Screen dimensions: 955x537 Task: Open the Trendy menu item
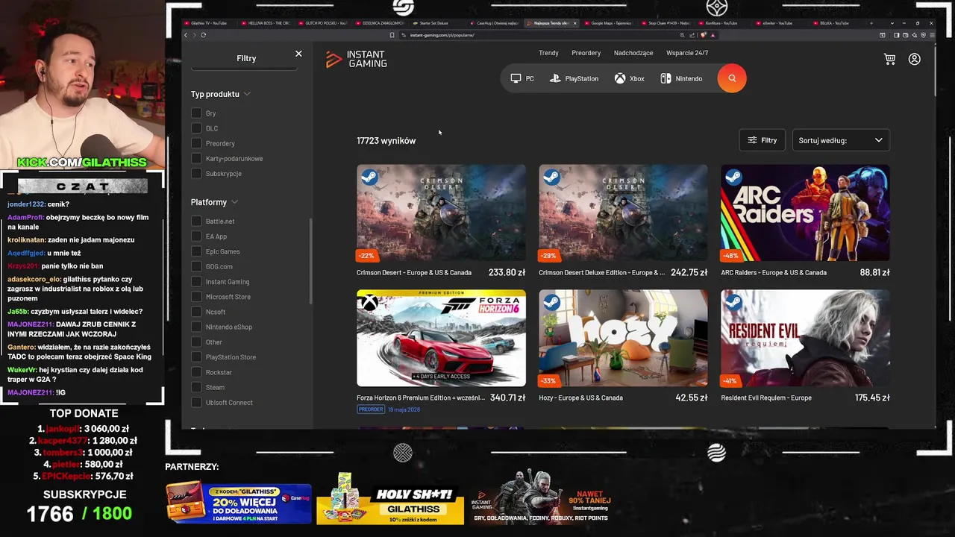[548, 53]
